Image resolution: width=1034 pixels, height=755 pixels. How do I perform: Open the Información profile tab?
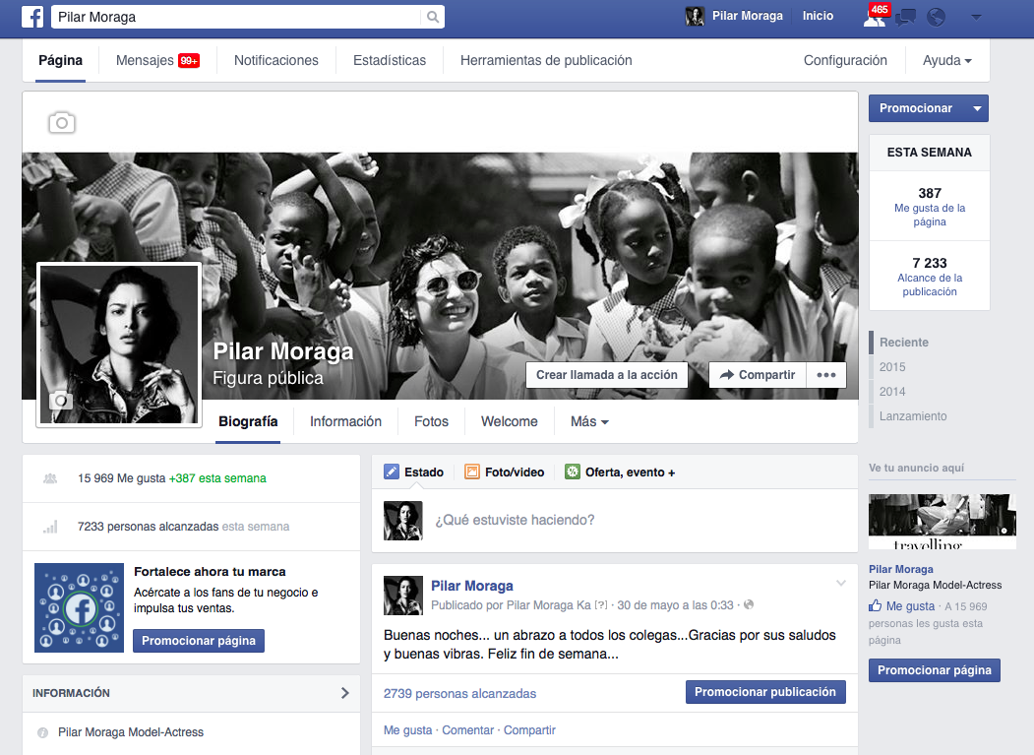tap(345, 421)
